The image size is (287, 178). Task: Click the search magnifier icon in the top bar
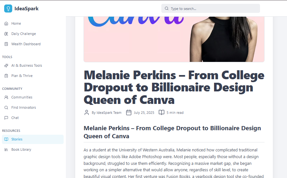tap(166, 9)
